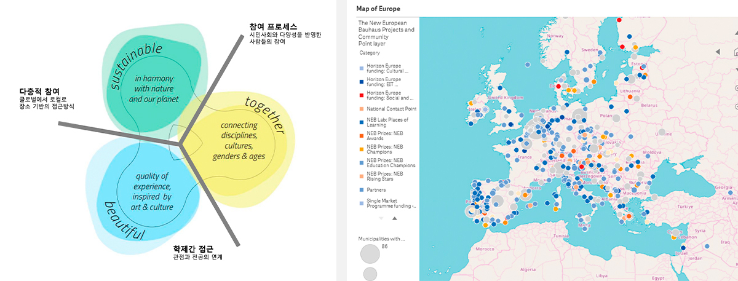Click the red Horizon Europe Social swatch
This screenshot has width=738, height=281.
(x=361, y=95)
